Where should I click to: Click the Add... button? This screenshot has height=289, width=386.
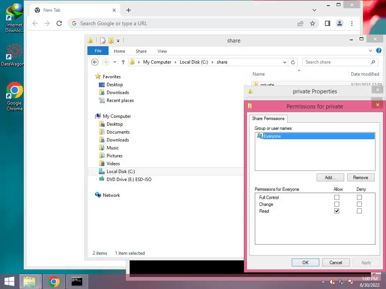coord(330,178)
